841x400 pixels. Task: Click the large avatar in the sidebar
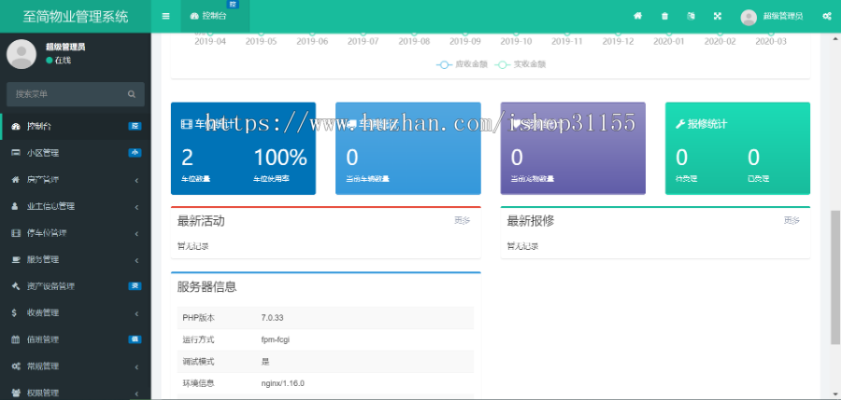[x=21, y=54]
